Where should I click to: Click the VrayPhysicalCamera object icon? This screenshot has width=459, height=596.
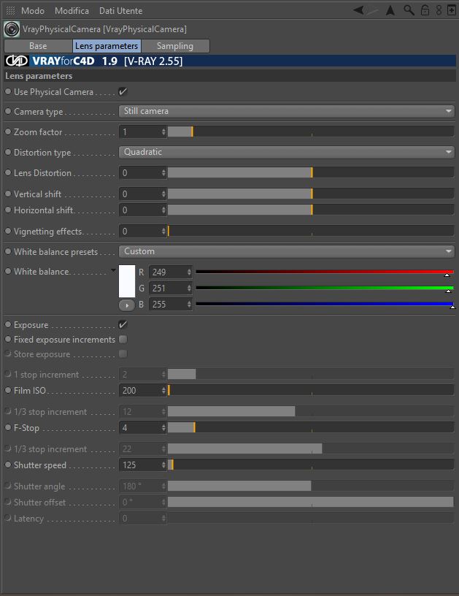12,29
